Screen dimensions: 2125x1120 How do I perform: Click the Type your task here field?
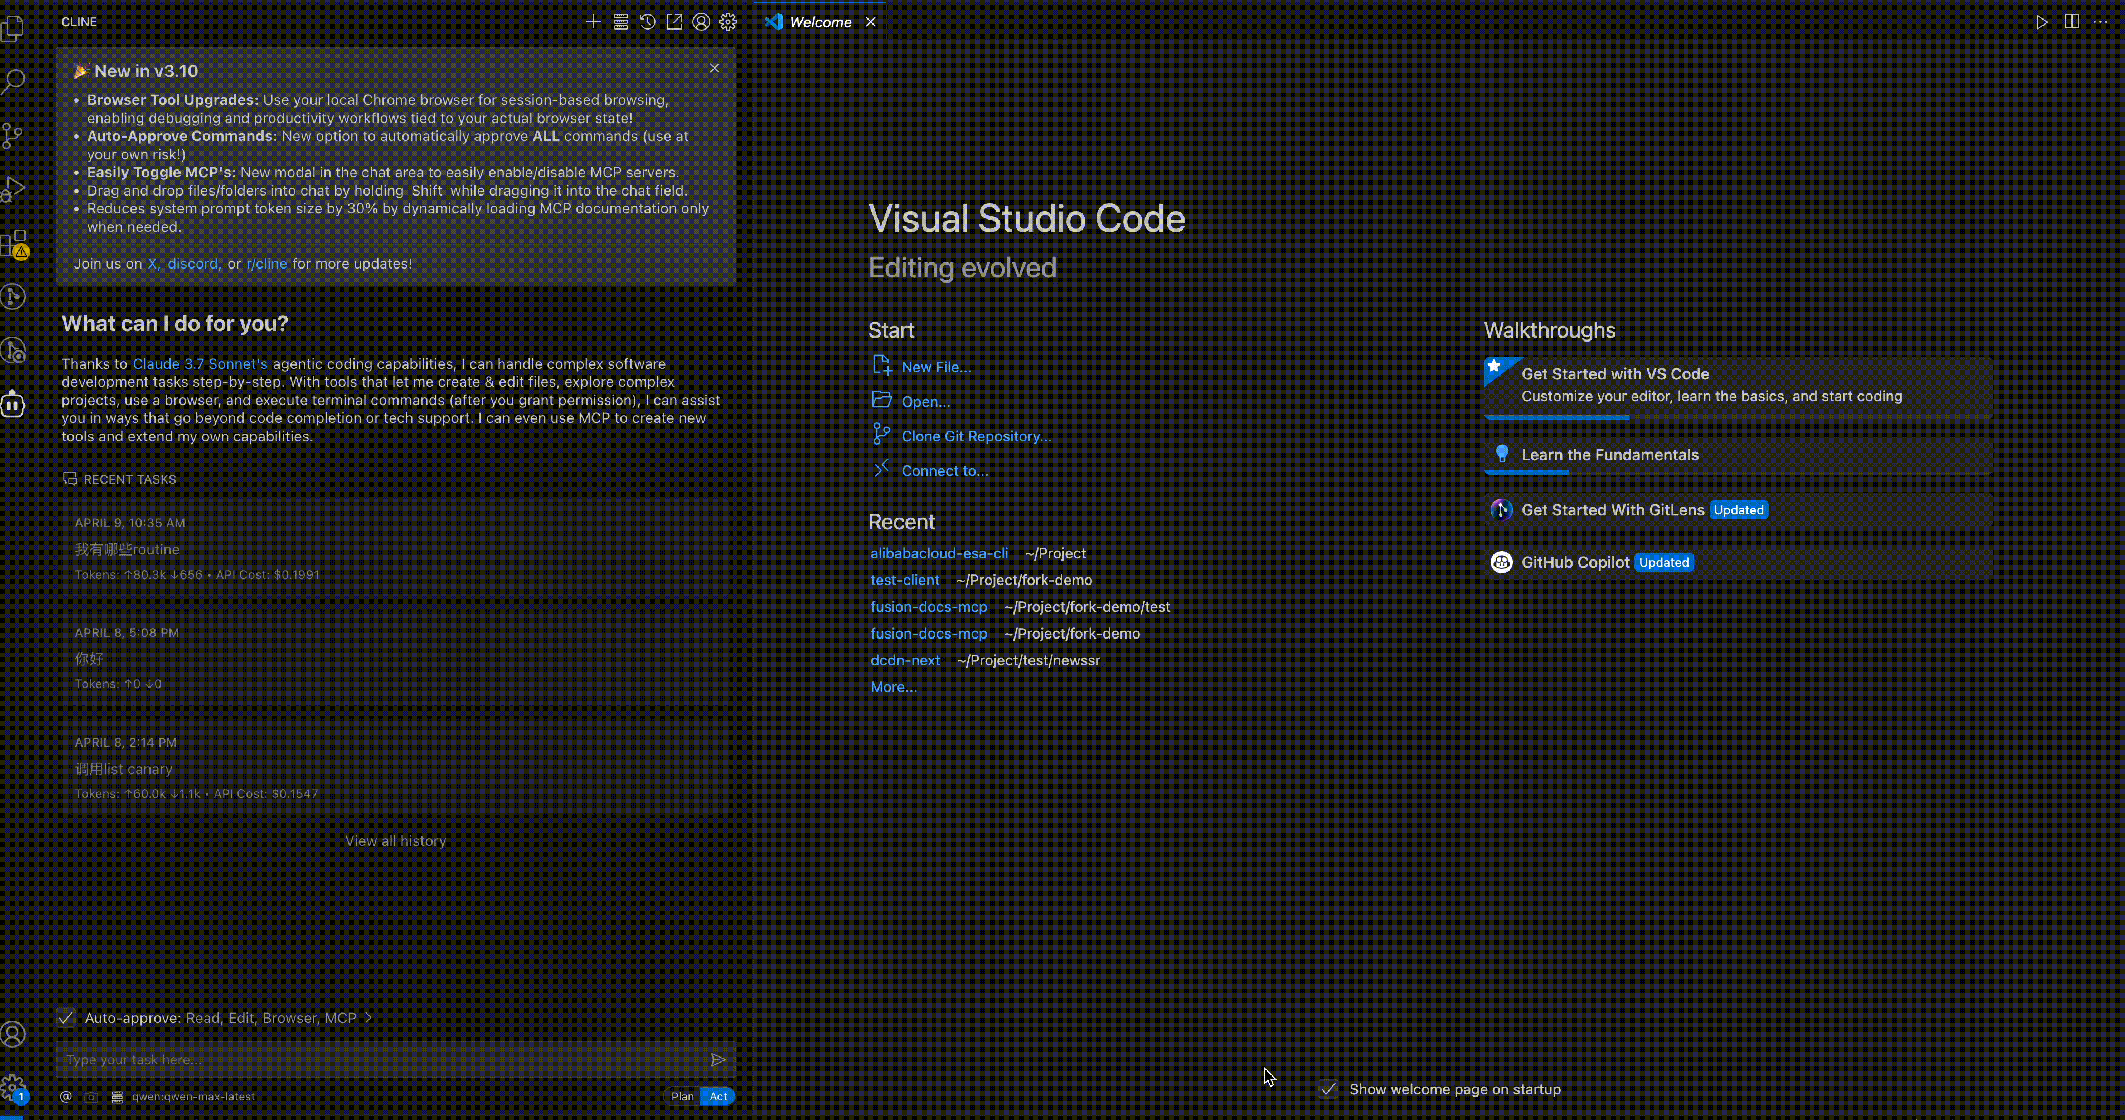(380, 1060)
